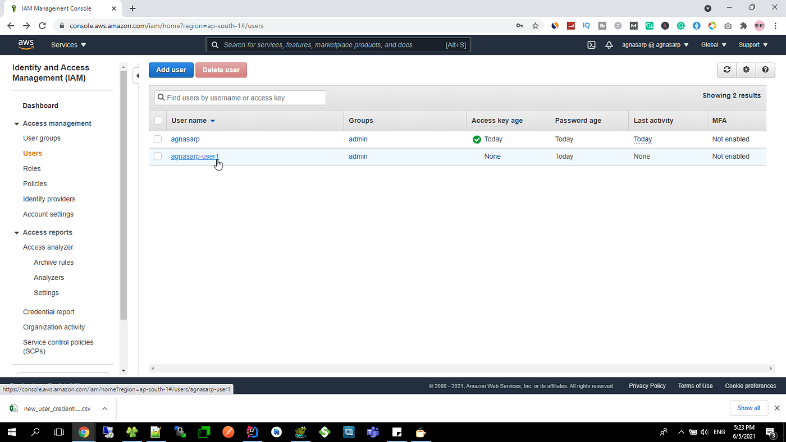Reload the browser page

click(x=42, y=26)
